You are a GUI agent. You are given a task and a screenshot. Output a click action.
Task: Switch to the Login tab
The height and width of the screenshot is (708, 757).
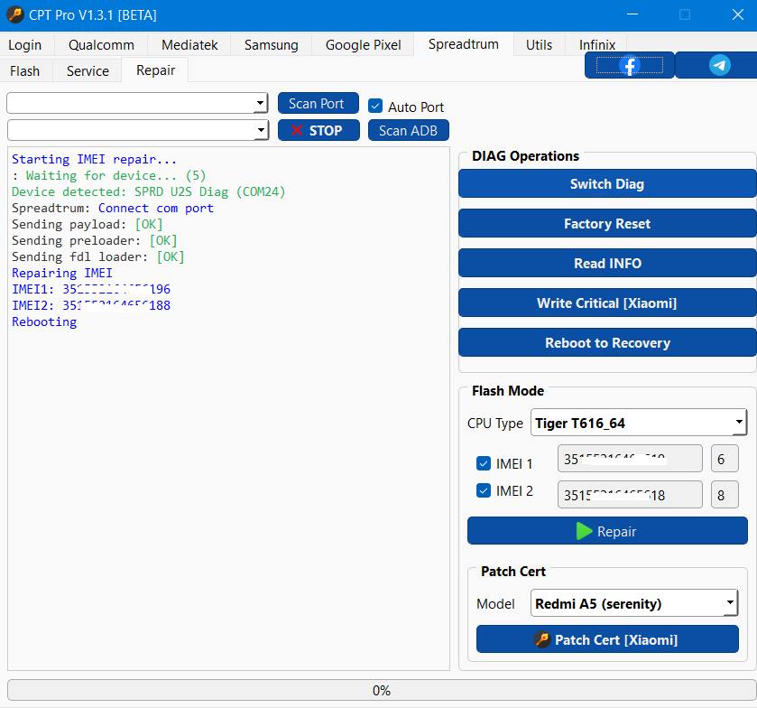(x=24, y=45)
